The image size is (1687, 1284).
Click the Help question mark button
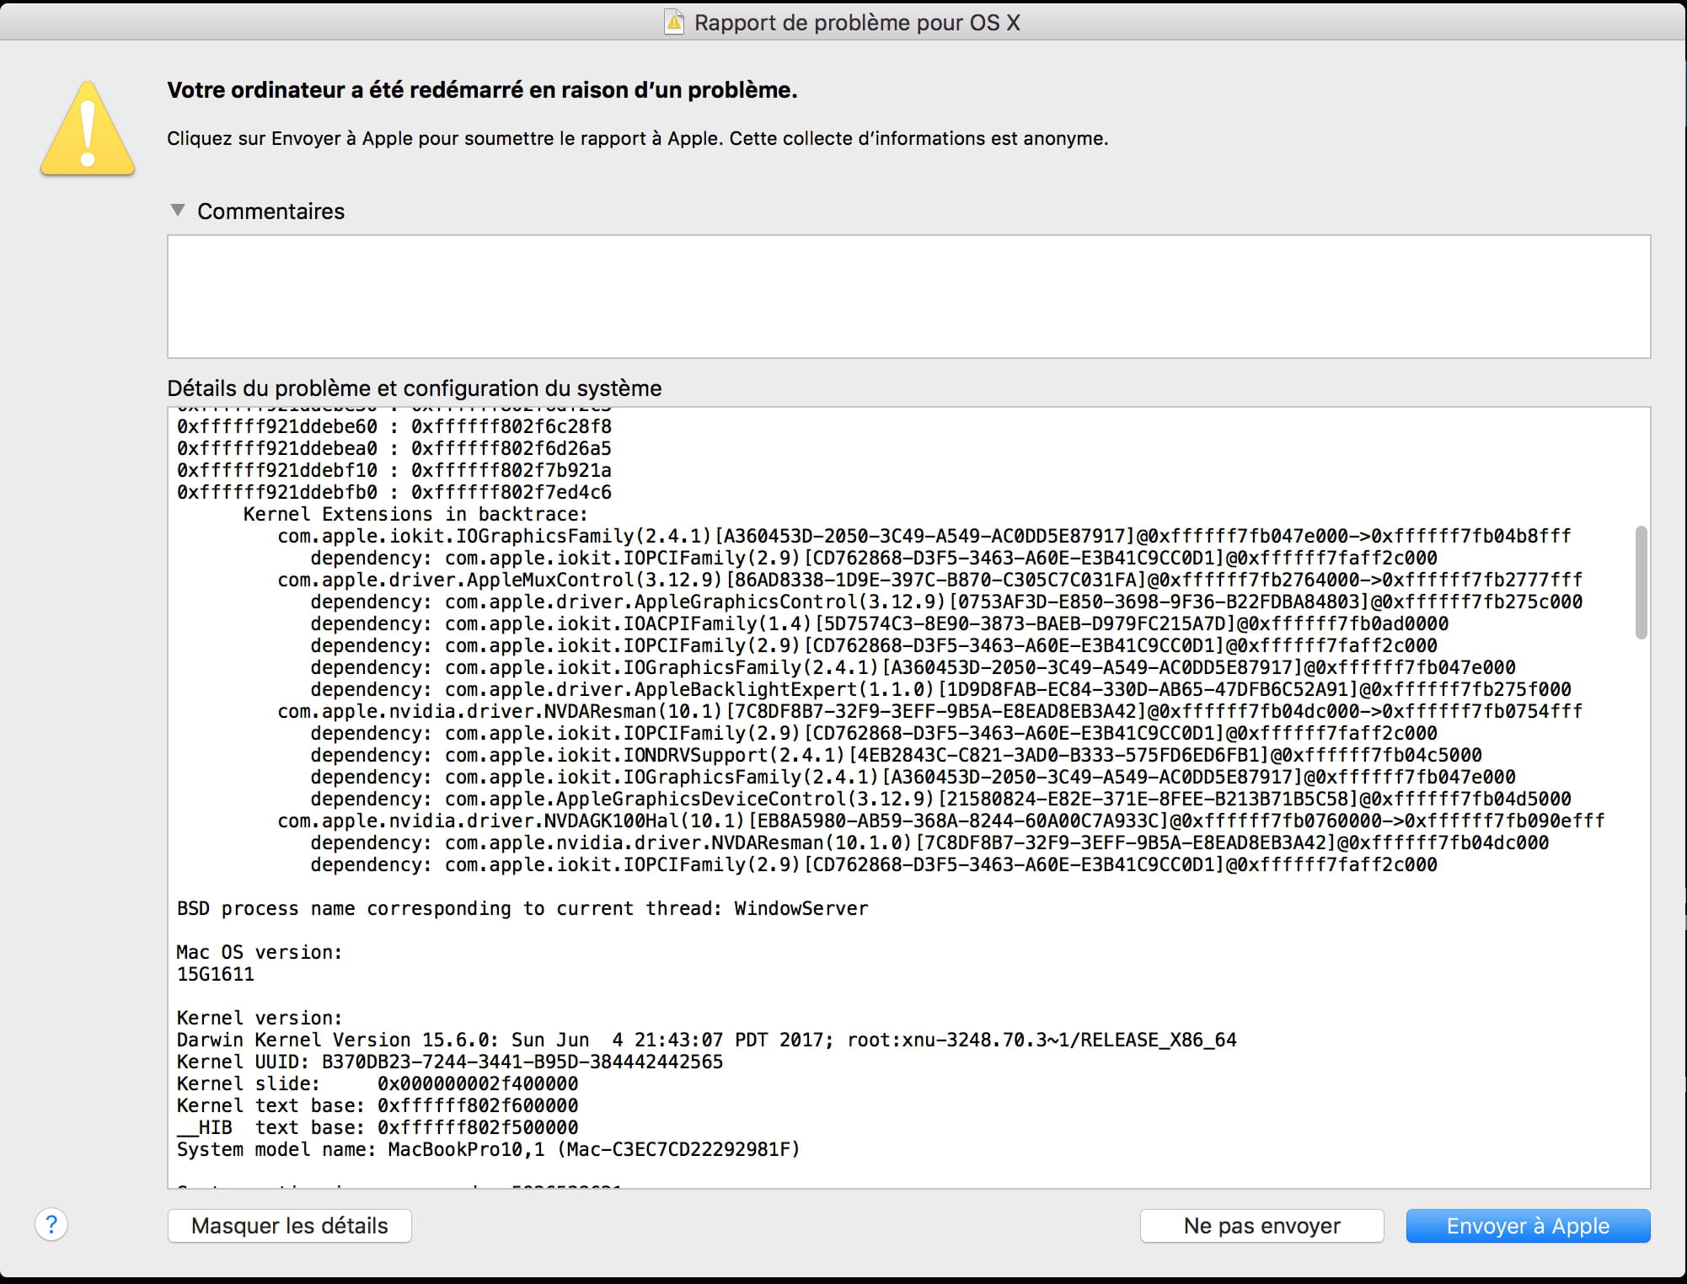coord(51,1224)
